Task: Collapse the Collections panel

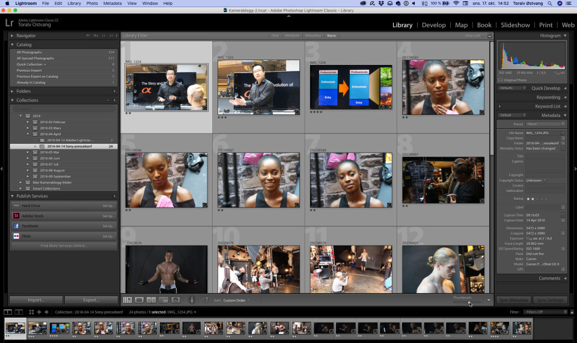Action: click(12, 100)
